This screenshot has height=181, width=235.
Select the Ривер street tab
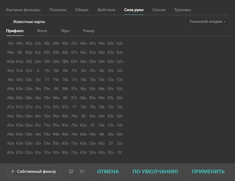[x=89, y=31]
